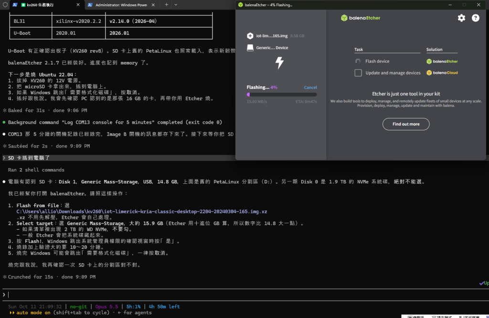Click the lightning bolt flash icon

coord(279,63)
